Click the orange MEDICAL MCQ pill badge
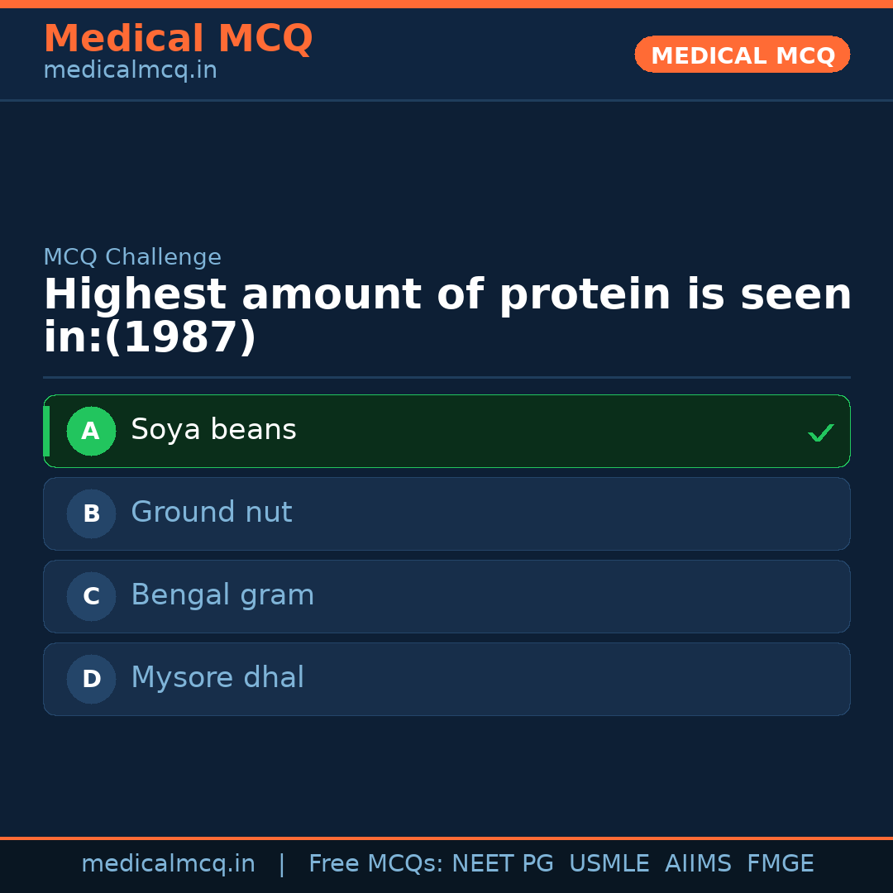 (x=742, y=55)
